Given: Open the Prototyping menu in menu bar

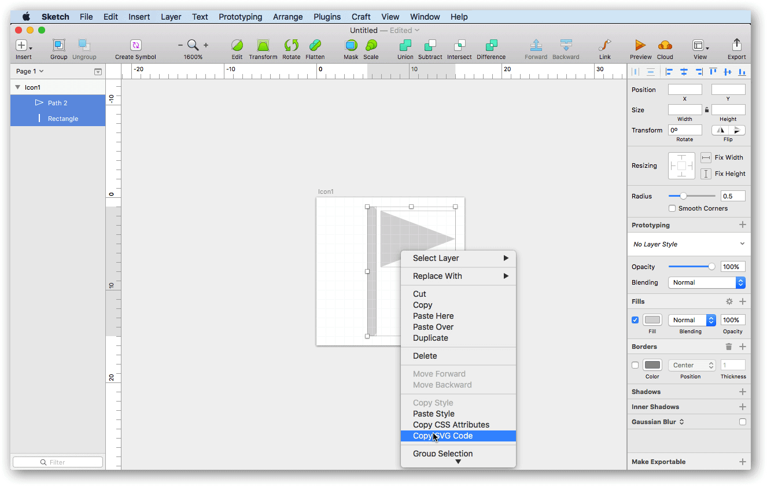Looking at the screenshot, I should (240, 17).
